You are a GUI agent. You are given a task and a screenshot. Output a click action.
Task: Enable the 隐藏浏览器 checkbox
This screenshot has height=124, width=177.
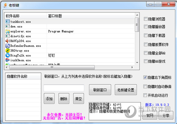point(146,19)
